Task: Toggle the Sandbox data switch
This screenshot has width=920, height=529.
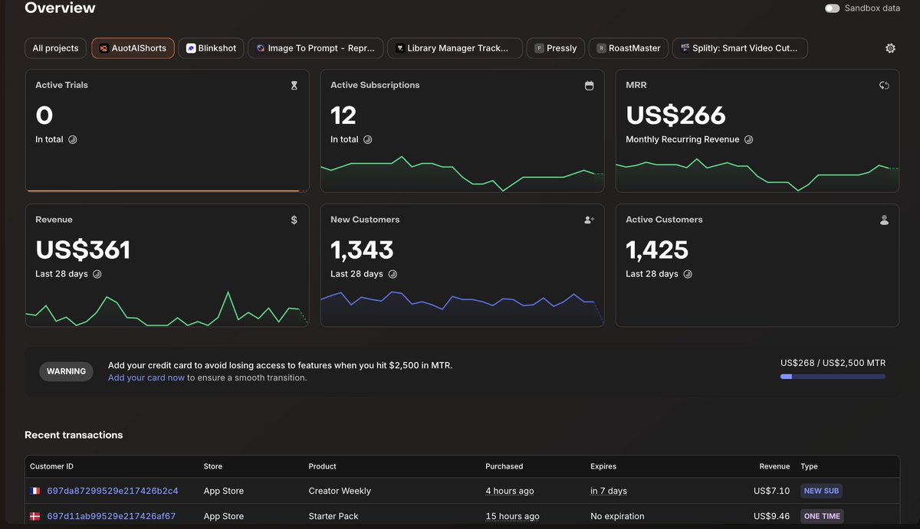Action: click(x=832, y=8)
